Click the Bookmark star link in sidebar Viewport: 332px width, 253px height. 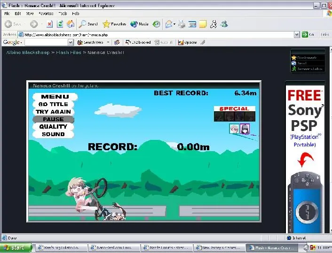click(x=304, y=58)
